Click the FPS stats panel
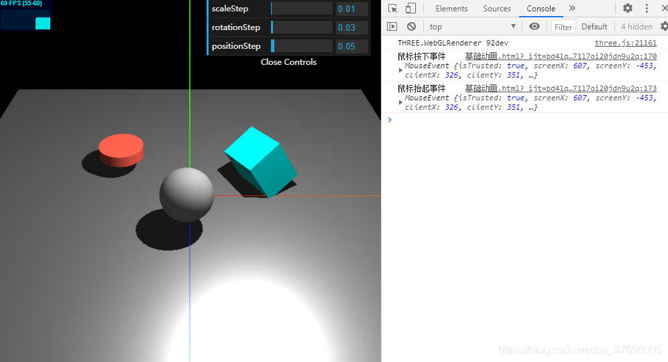Viewport: 668px width, 362px height. pyautogui.click(x=25, y=15)
